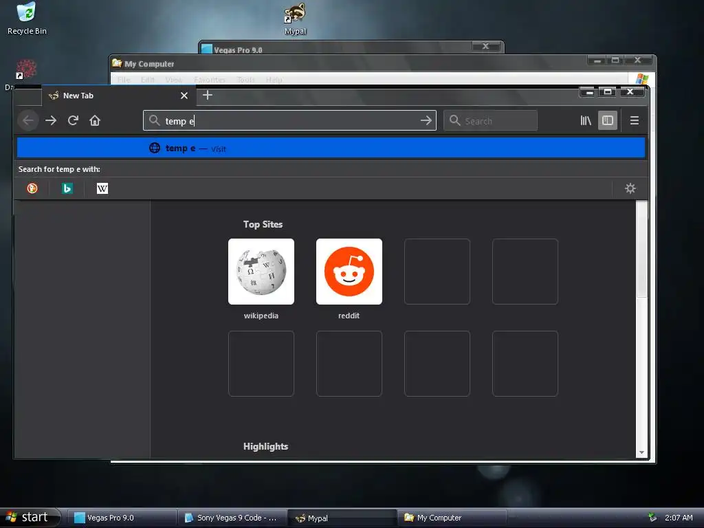Click the magnifier icon in the address bar
Screen dimensions: 704x528
point(154,120)
